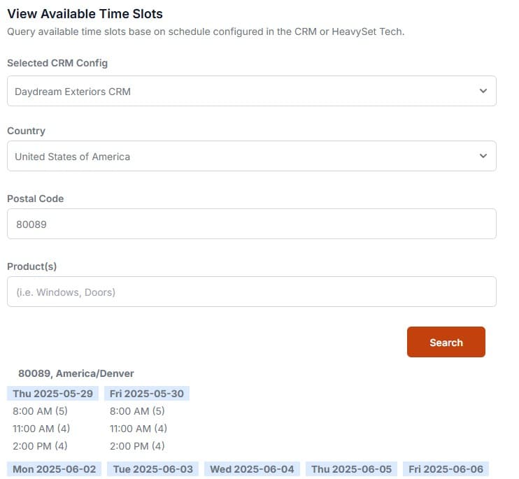Choose the 8:00 AM (5) slot on Friday 05-30

(x=137, y=411)
